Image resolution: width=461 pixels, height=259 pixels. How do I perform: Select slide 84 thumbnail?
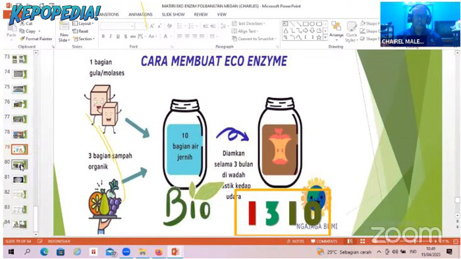click(19, 224)
